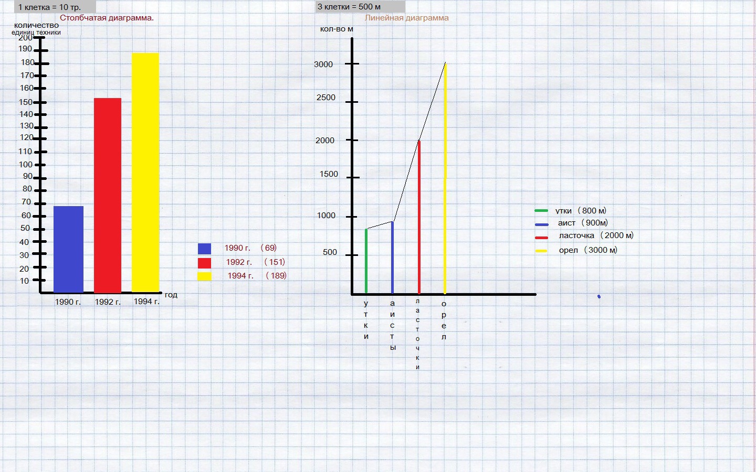Click the small blue dot right of the line chart axis

point(599,297)
